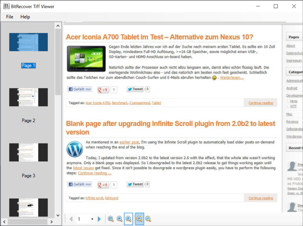This screenshot has width=303, height=226.
Task: Open the page number dropdown
Action: tap(92, 219)
